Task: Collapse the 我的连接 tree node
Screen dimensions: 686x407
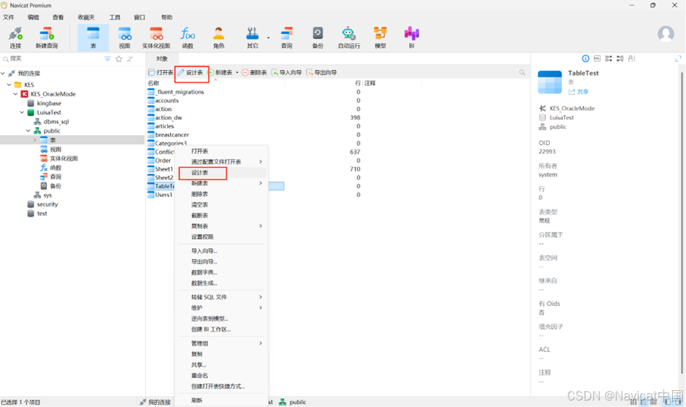Action: [4, 74]
